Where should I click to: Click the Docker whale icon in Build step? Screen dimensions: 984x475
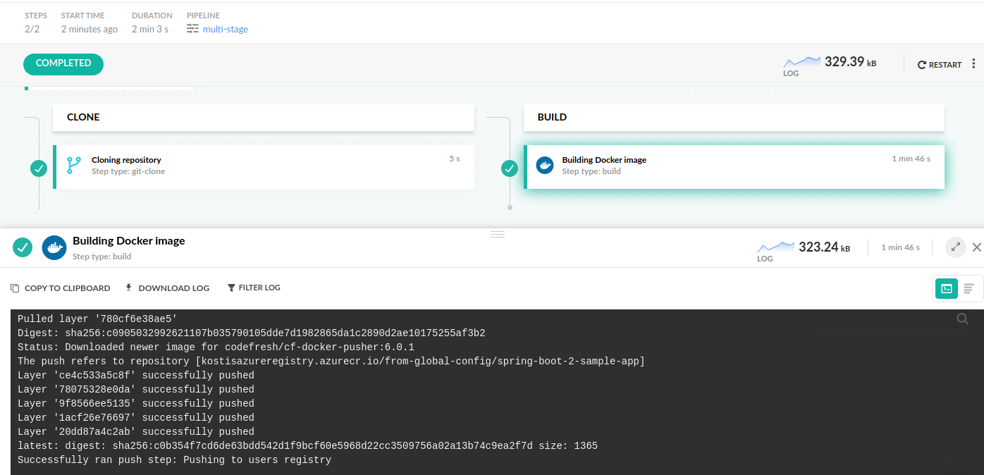[x=545, y=166]
